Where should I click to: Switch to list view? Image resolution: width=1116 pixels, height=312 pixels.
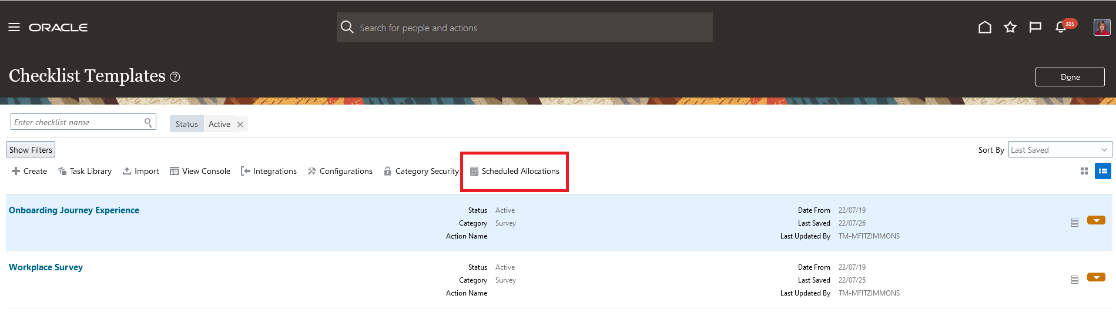pyautogui.click(x=1103, y=171)
